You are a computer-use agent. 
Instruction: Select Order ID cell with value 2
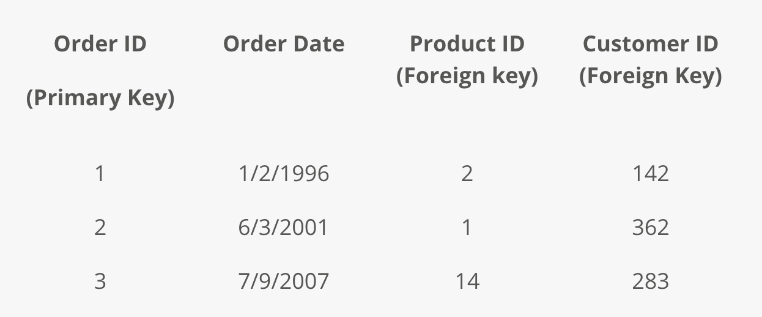100,228
